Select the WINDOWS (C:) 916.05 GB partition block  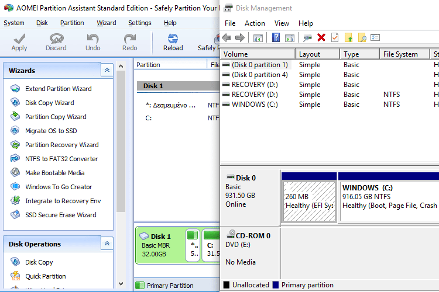389,201
